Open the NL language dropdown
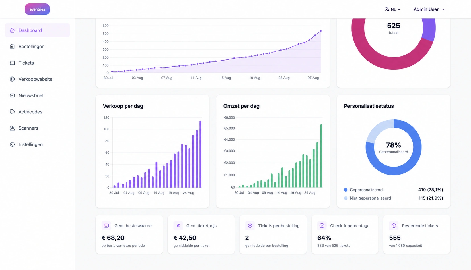The image size is (471, 270). [x=393, y=9]
